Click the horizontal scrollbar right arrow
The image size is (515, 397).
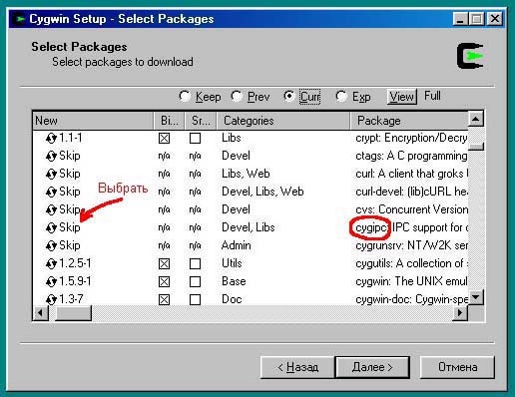(x=460, y=313)
